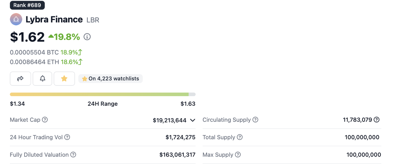The height and width of the screenshot is (166, 393).
Task: Toggle the star favorite button
Action: click(x=64, y=79)
